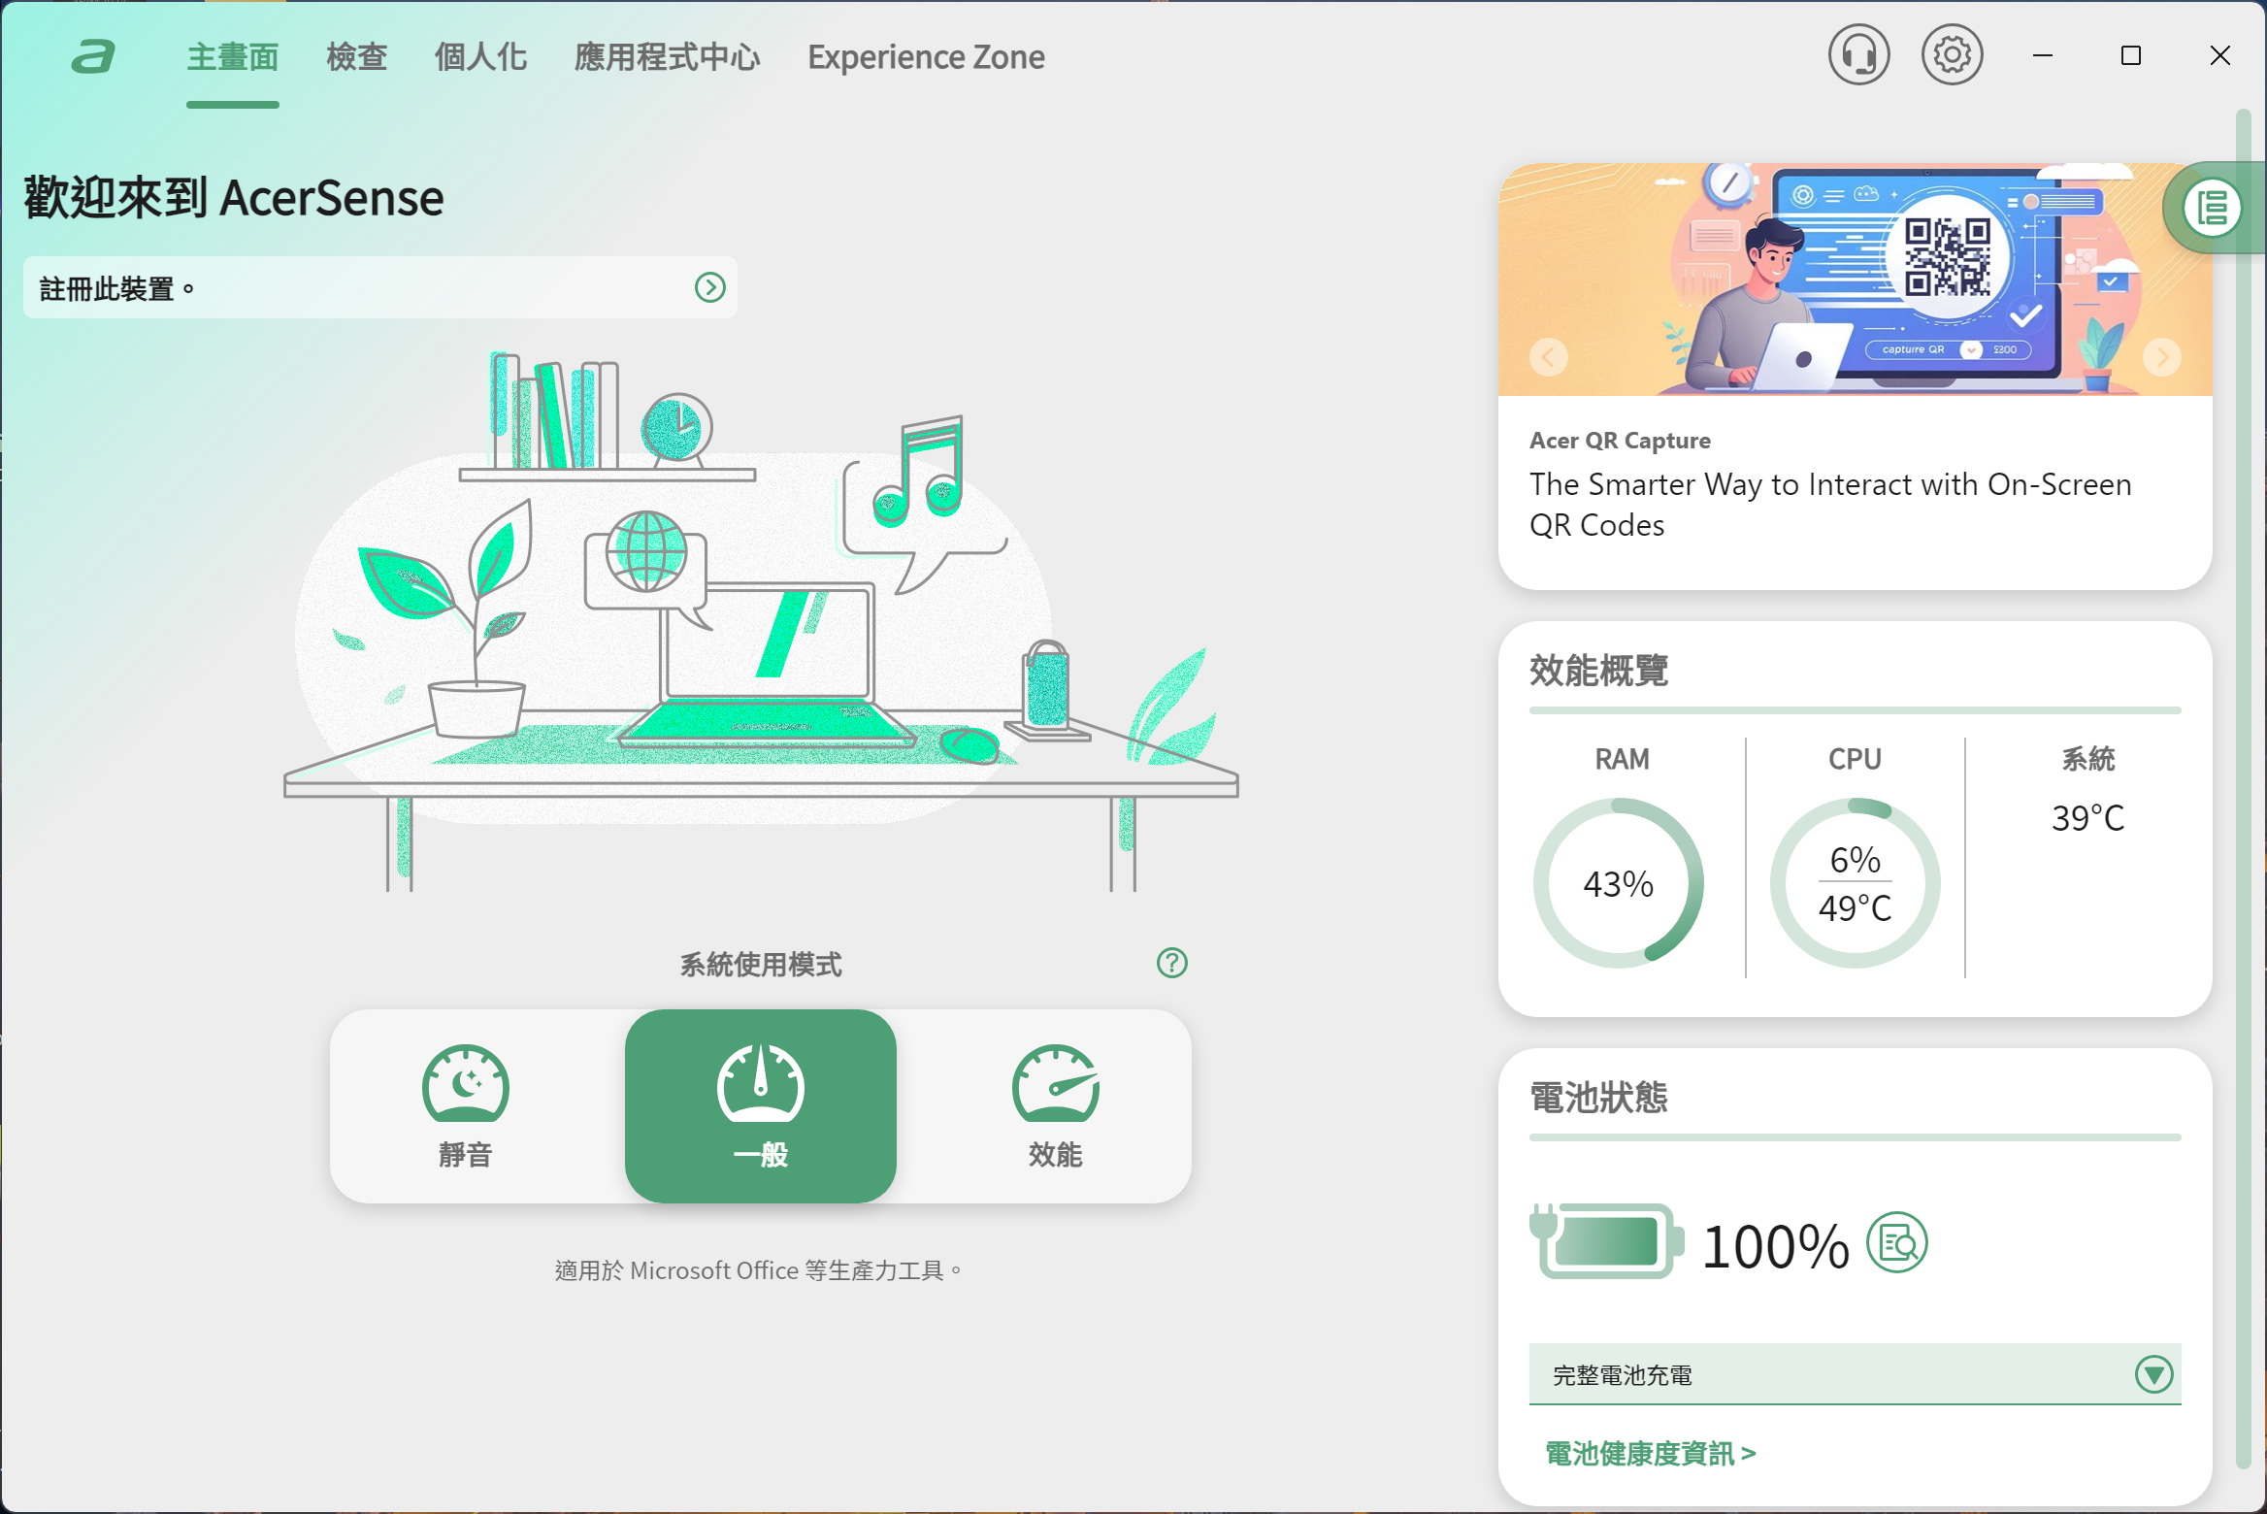Show next banner with right arrow
This screenshot has height=1514, width=2267.
coord(2161,357)
